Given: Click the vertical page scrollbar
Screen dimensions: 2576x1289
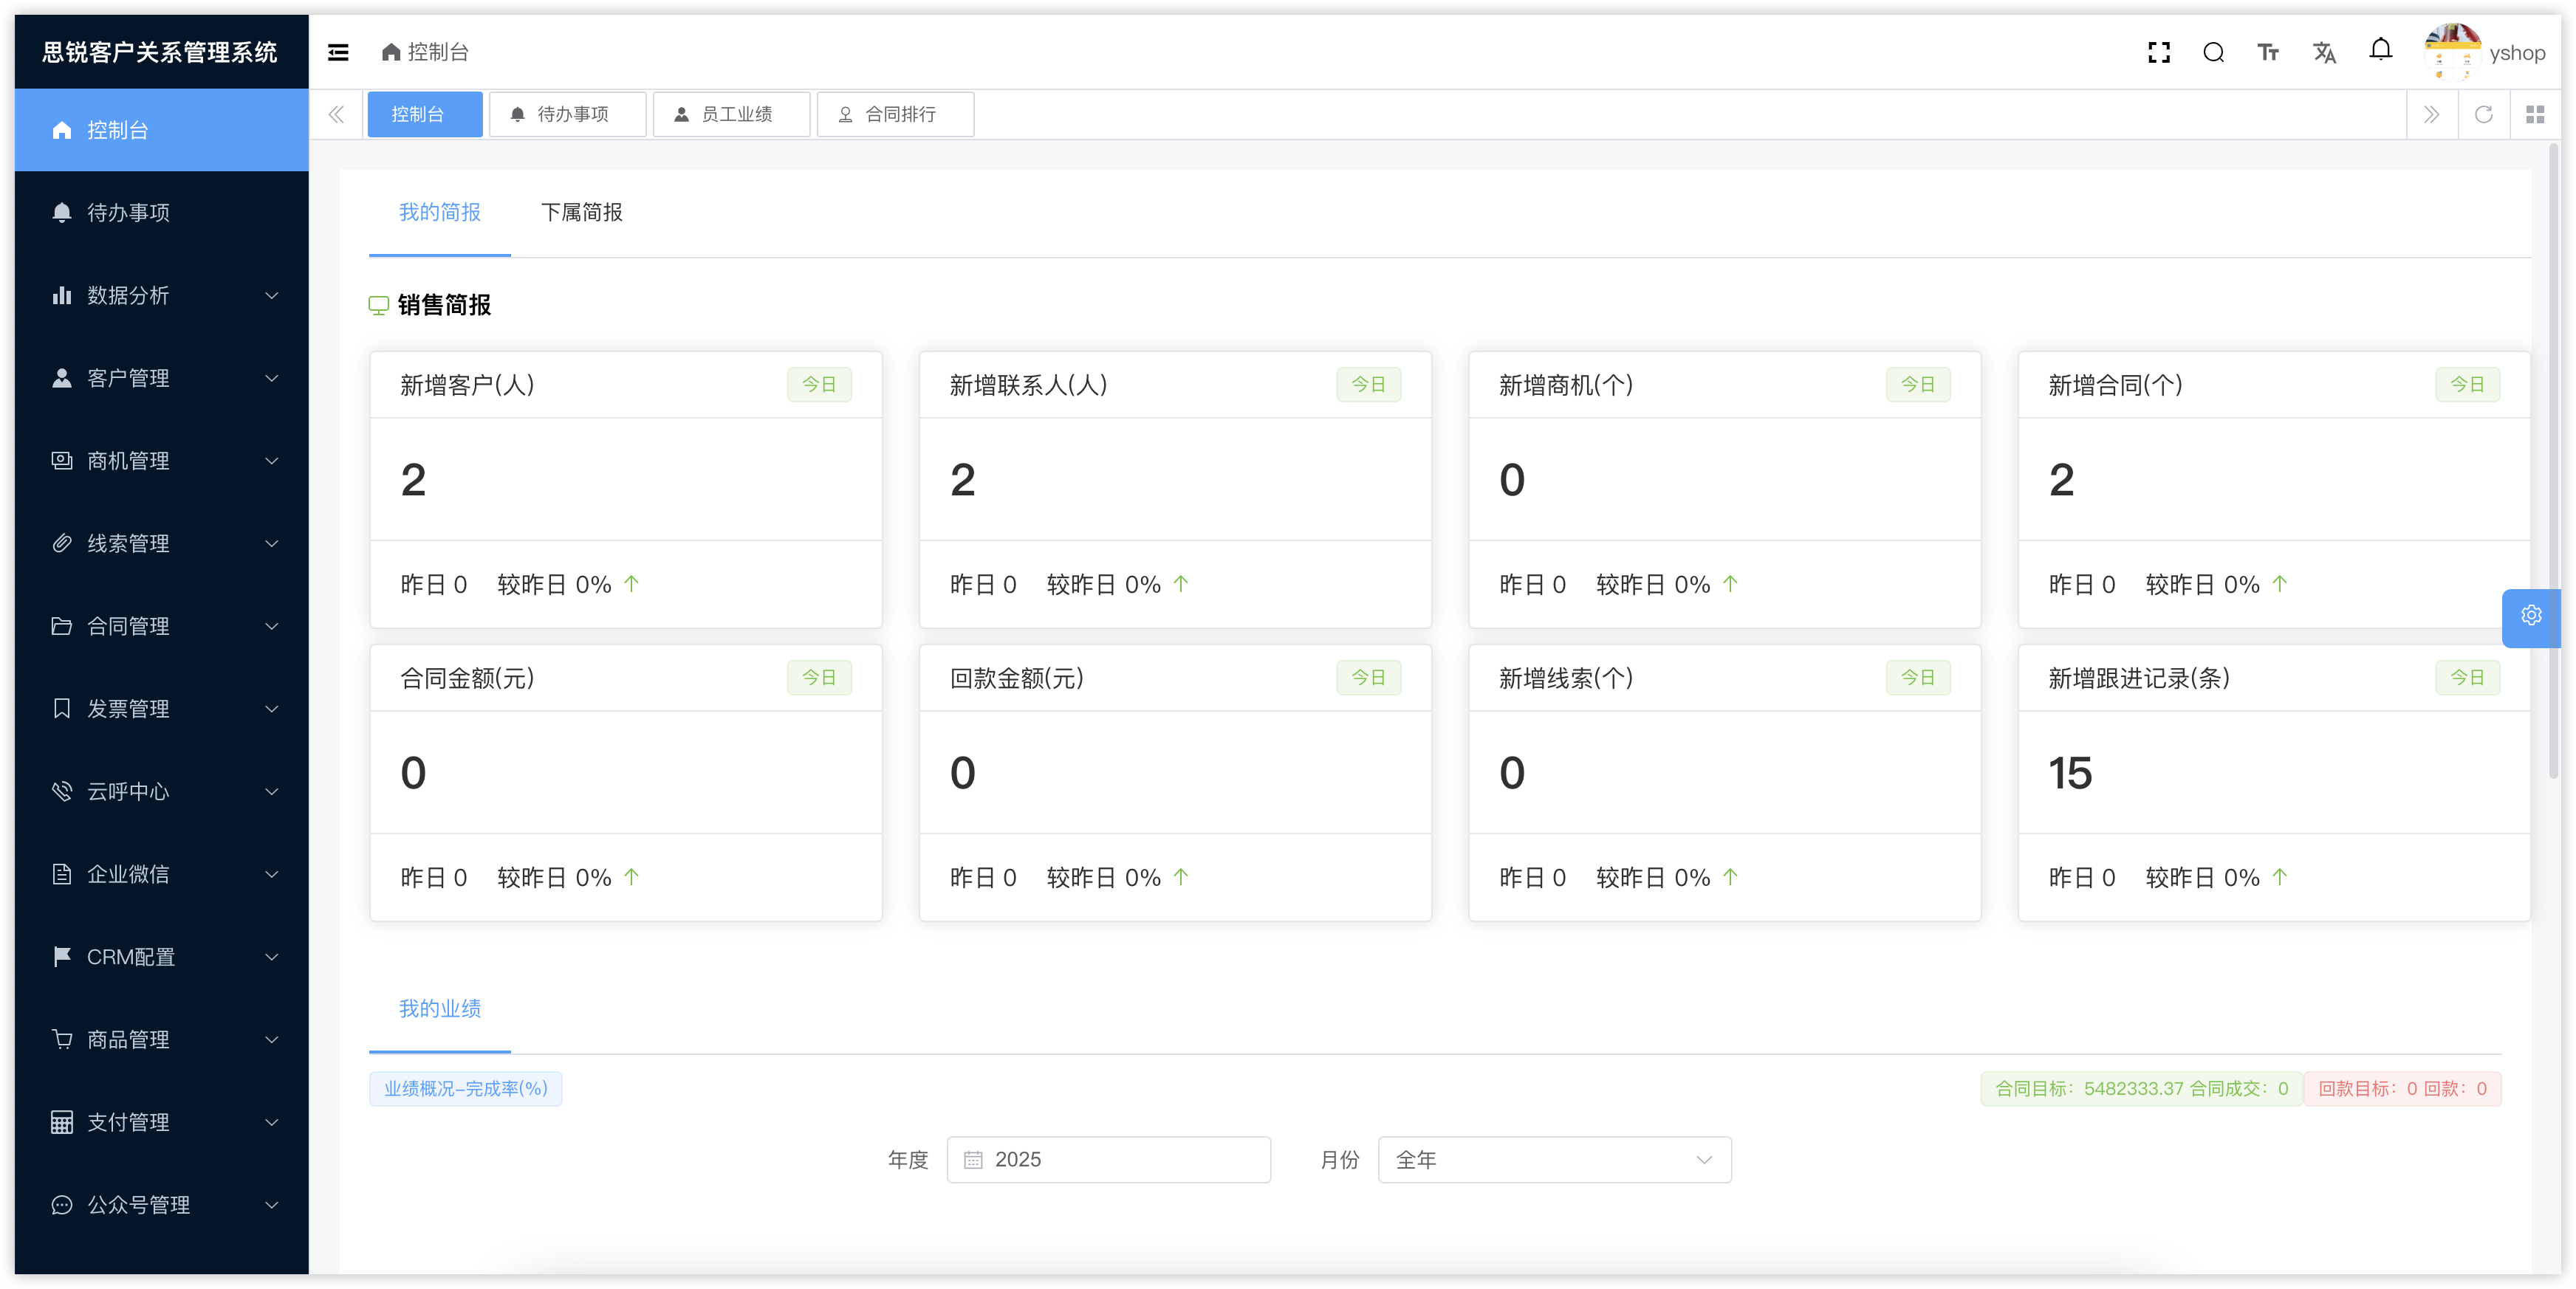Looking at the screenshot, I should [x=2552, y=460].
